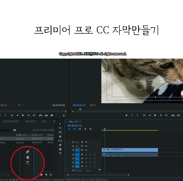The height and width of the screenshot is (181, 183).
Task: Select the Slip tool
Action: pyautogui.click(x=60, y=141)
